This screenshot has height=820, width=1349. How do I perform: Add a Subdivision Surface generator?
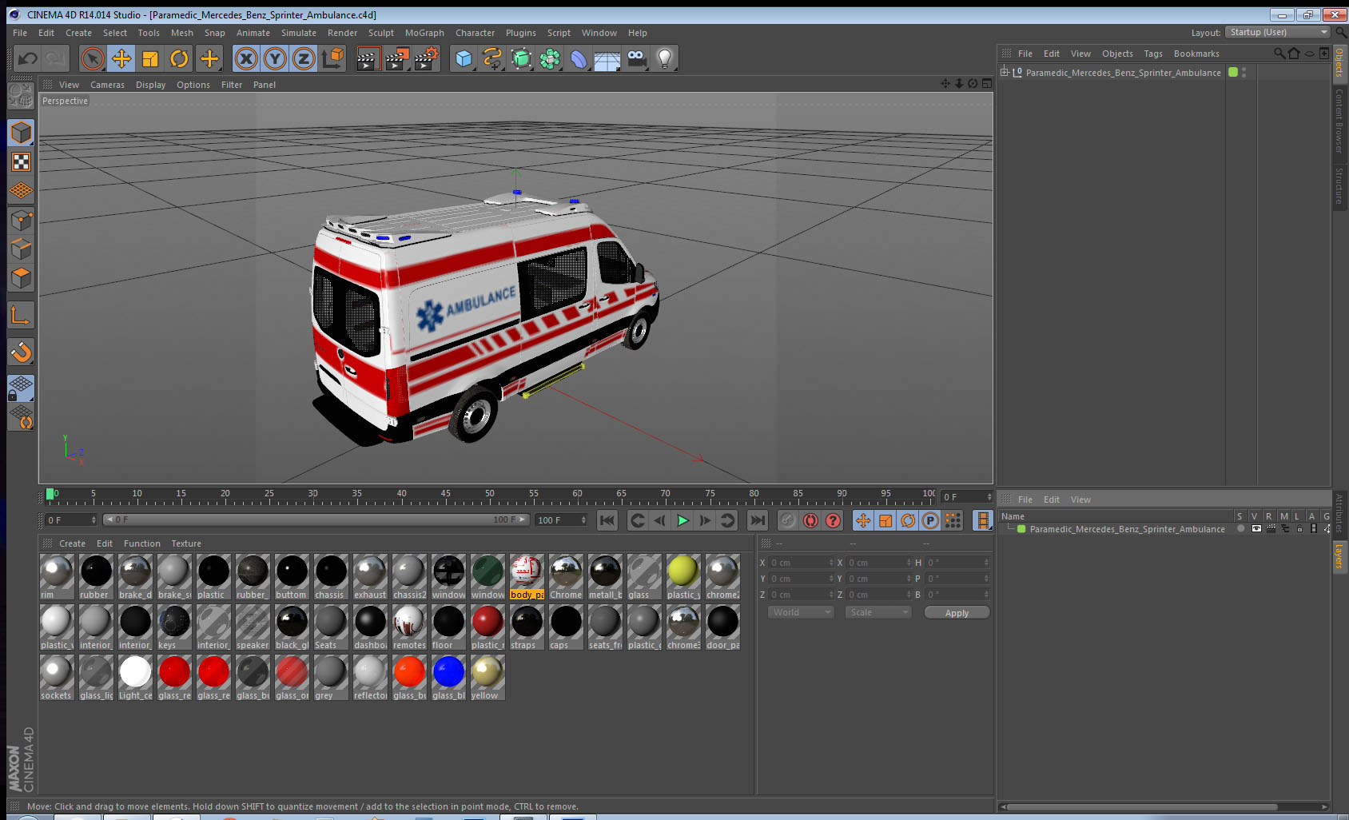521,58
